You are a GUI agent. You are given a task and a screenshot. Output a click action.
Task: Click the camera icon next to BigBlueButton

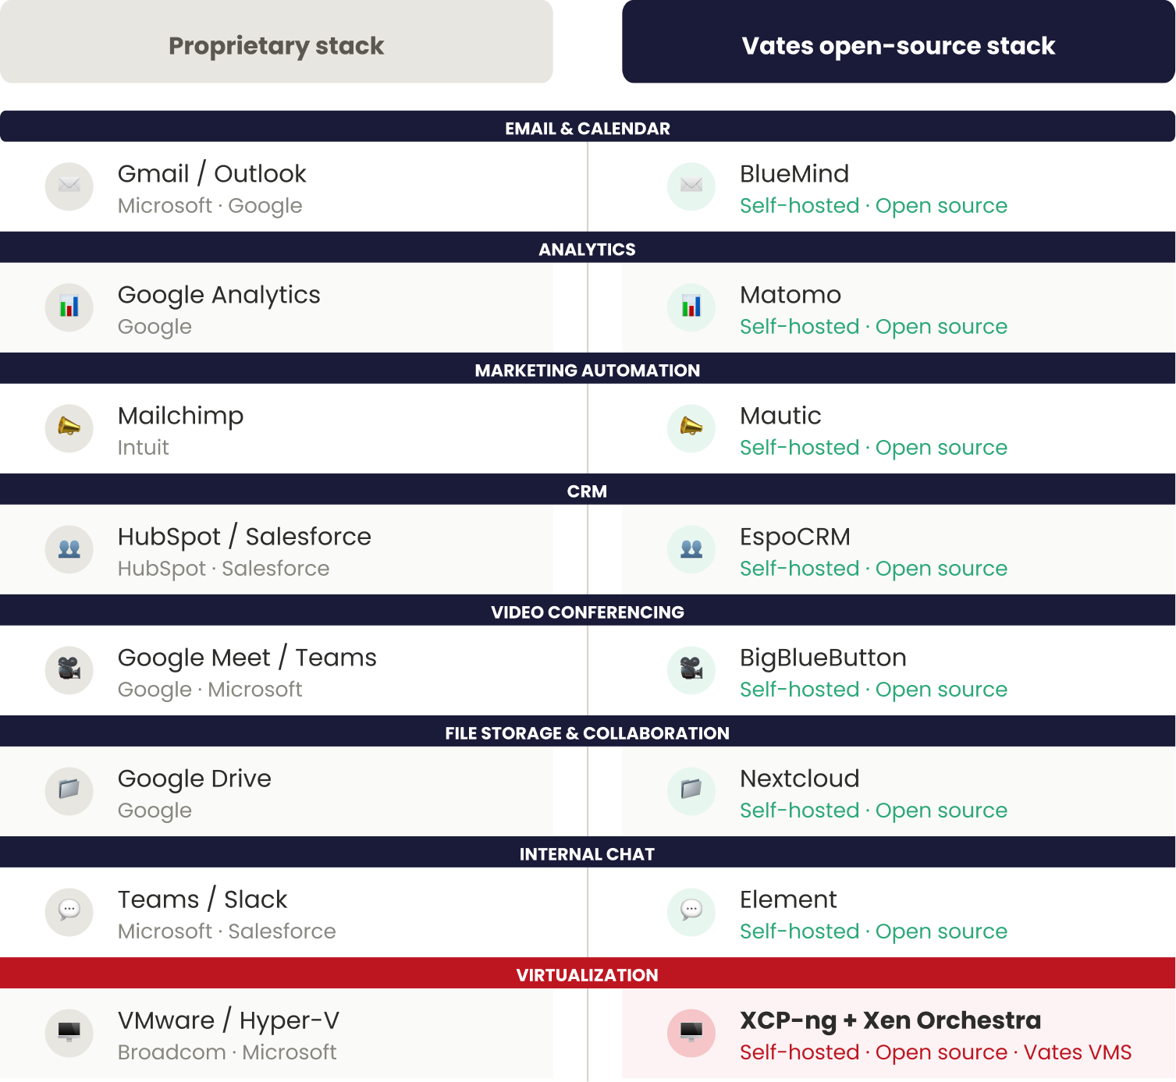point(691,670)
